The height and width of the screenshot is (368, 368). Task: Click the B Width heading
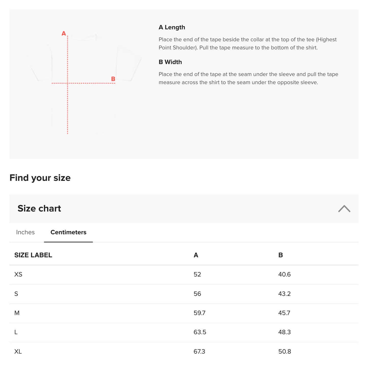170,62
